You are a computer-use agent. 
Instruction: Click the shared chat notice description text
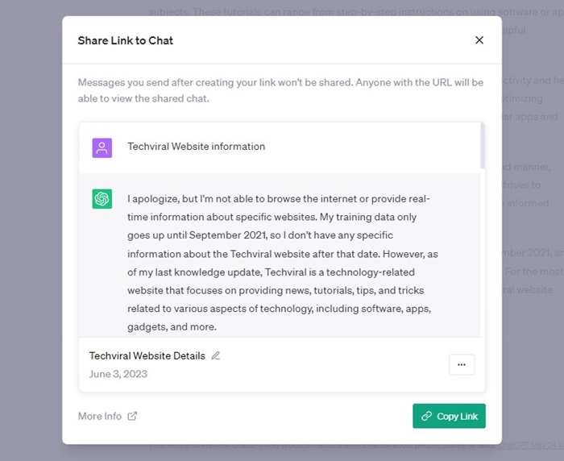280,90
